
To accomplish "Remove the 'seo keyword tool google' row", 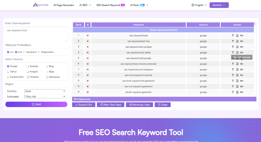I will [87, 58].
